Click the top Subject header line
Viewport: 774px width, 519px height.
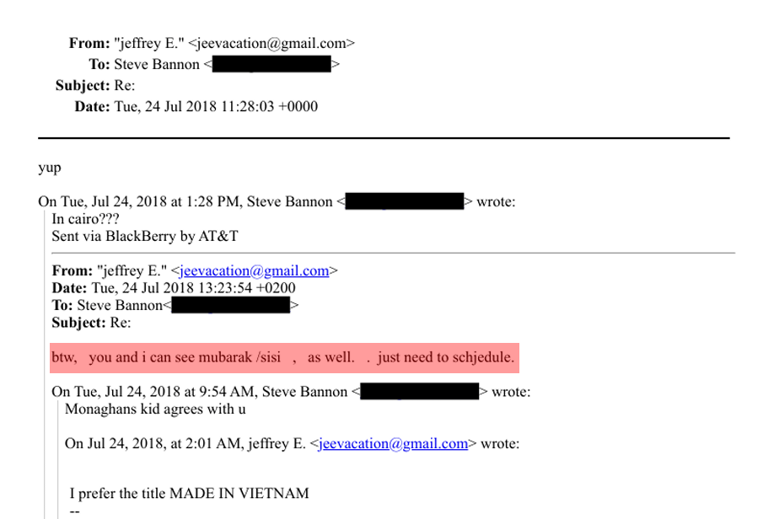coord(94,85)
